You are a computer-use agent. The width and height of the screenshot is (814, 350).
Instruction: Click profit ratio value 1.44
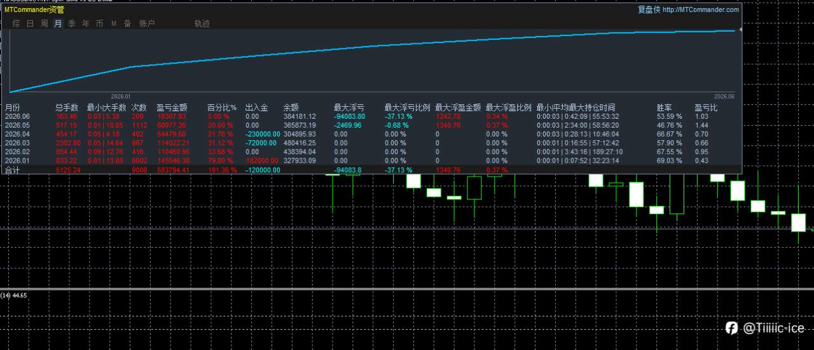point(701,125)
